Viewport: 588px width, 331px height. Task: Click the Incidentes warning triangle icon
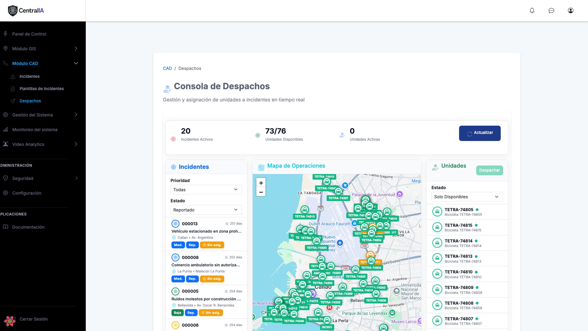coord(13,76)
